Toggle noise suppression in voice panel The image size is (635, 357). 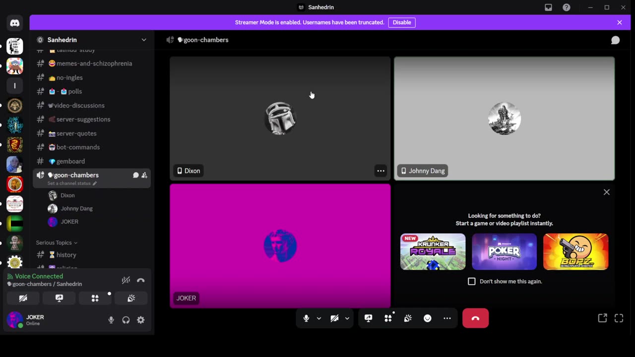click(126, 280)
